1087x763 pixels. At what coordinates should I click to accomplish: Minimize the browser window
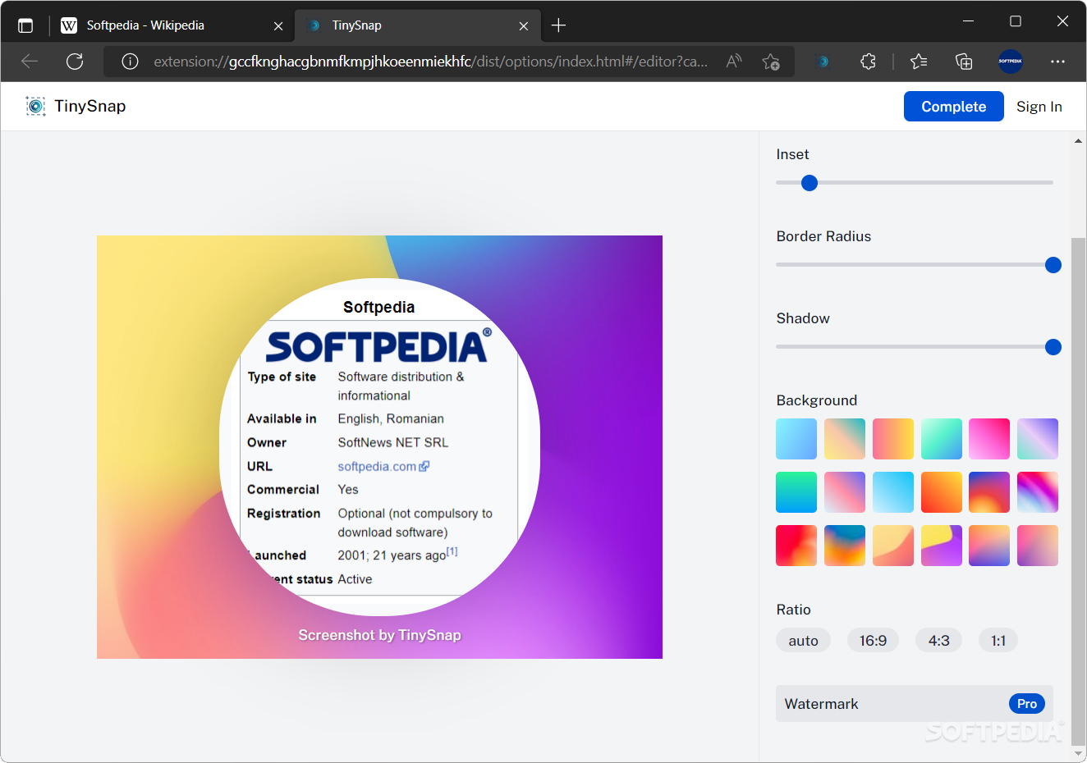pyautogui.click(x=969, y=21)
